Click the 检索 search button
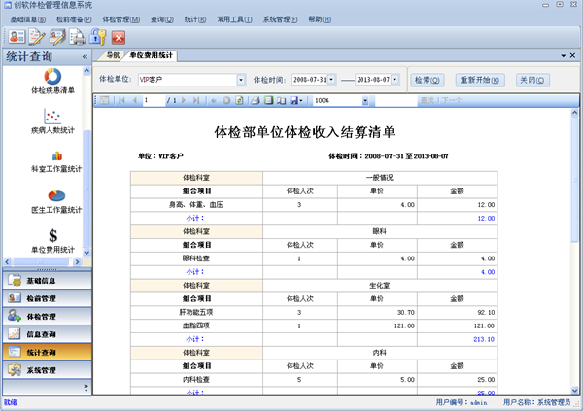This screenshot has width=583, height=411. point(428,80)
